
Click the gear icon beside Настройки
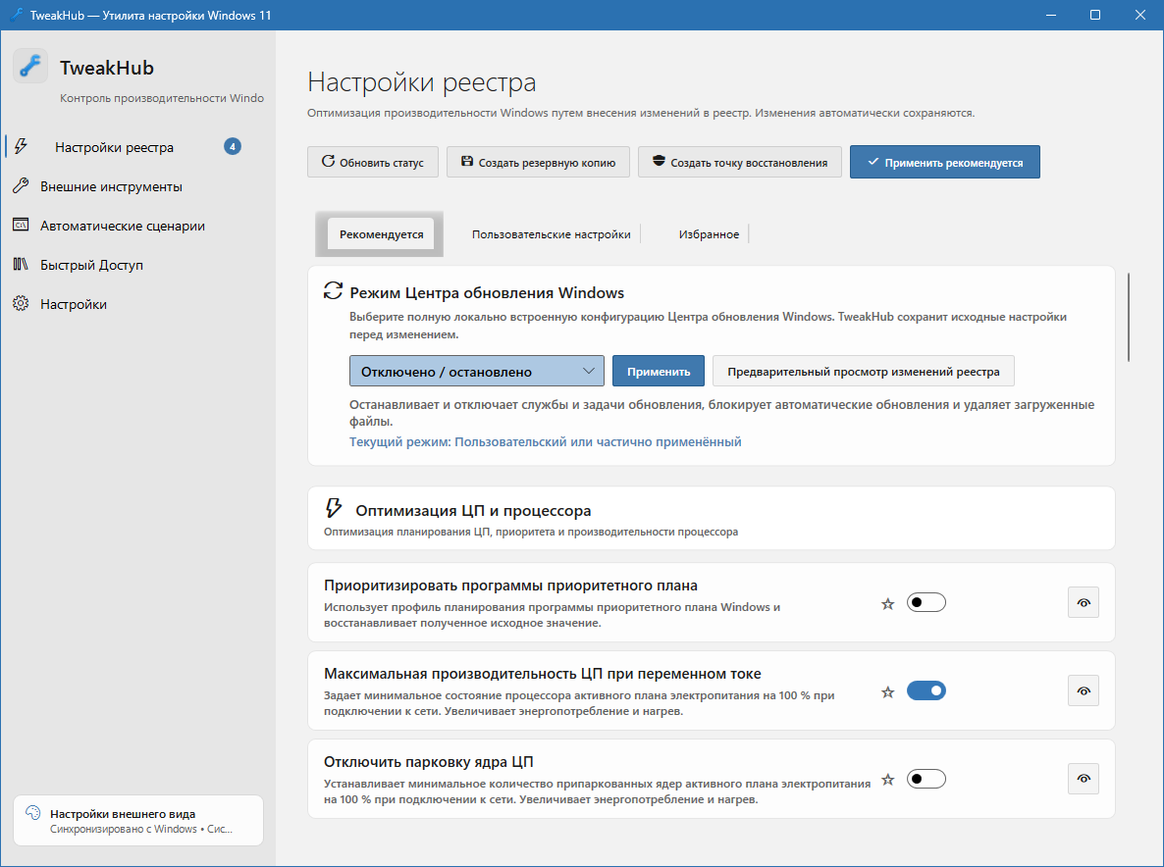[x=21, y=303]
